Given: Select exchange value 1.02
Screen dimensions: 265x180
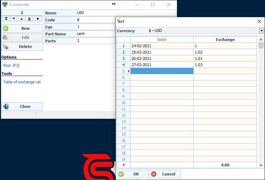Looking at the screenshot, I should 225,52.
